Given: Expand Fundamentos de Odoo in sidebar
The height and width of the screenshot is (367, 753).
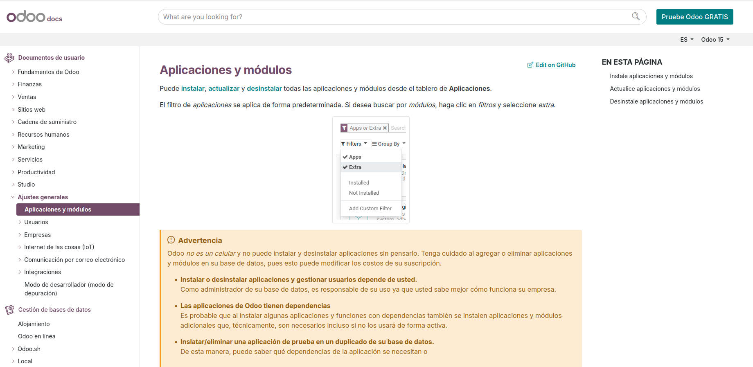Looking at the screenshot, I should pyautogui.click(x=48, y=72).
